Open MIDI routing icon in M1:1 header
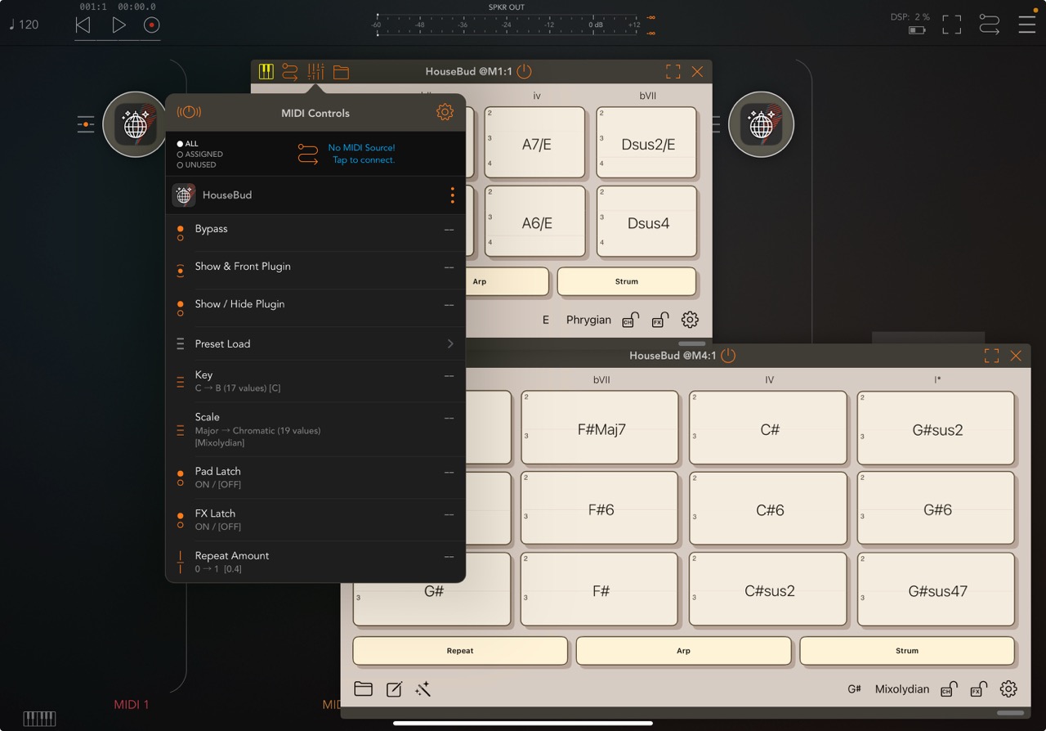 290,72
